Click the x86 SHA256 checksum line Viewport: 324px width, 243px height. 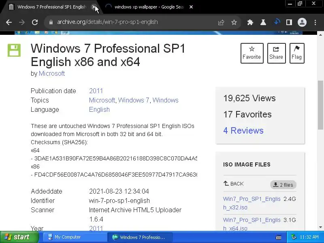[114, 175]
